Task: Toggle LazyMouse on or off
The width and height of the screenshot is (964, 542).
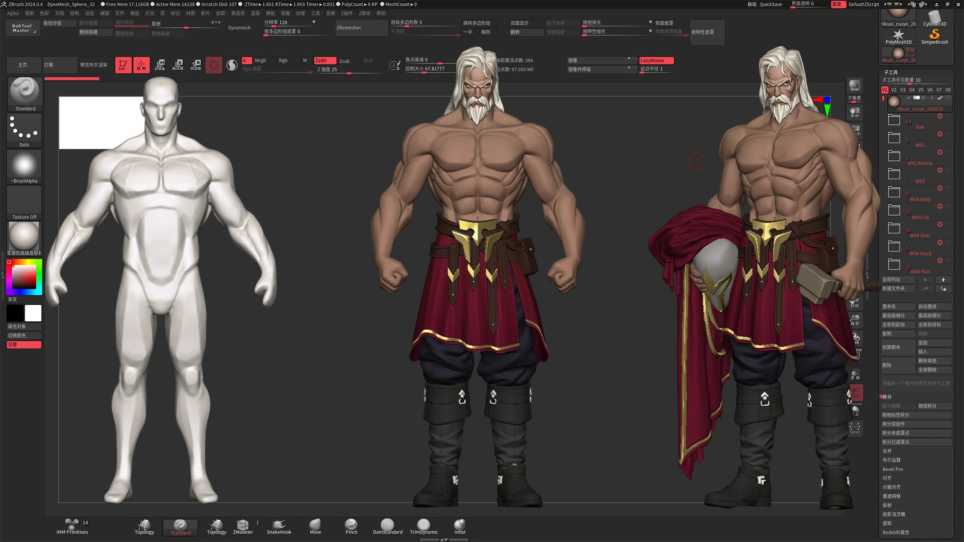Action: 656,60
